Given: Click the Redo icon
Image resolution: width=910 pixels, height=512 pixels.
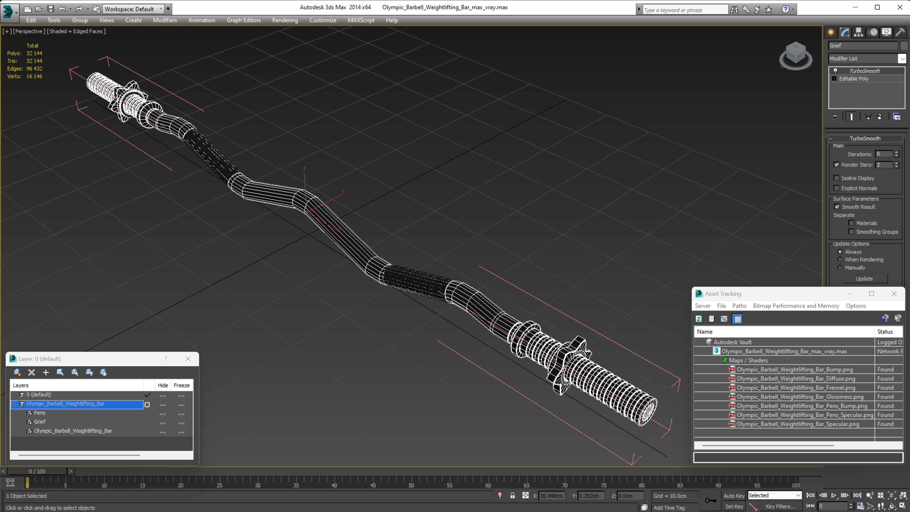Looking at the screenshot, I should (79, 9).
